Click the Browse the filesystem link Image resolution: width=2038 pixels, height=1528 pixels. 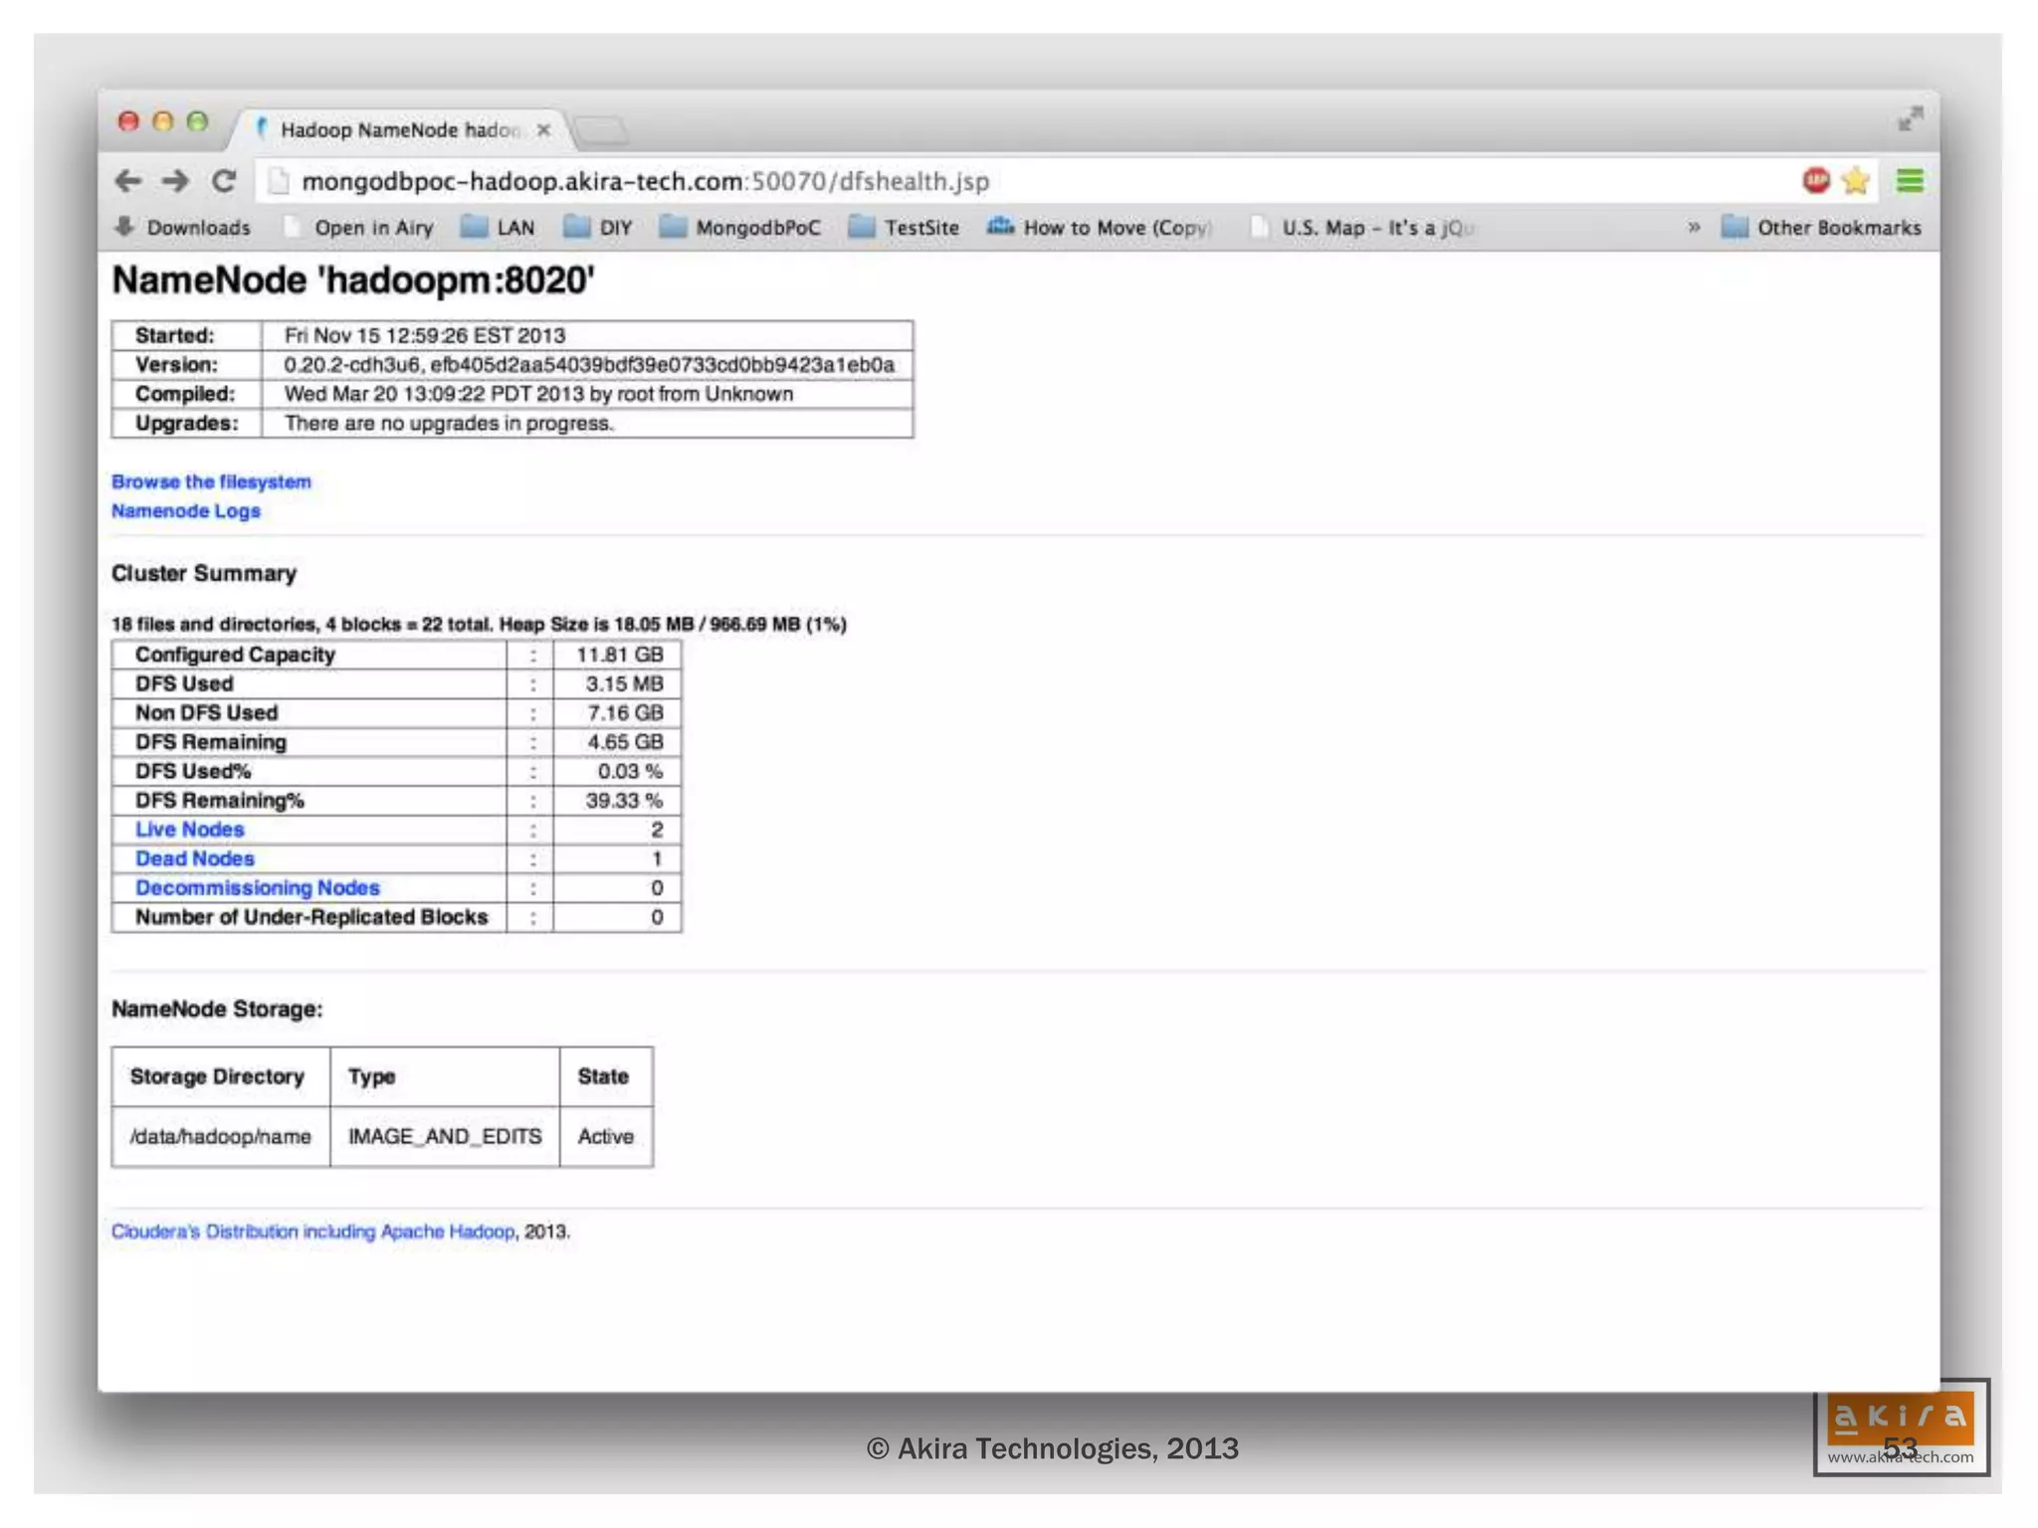tap(211, 481)
